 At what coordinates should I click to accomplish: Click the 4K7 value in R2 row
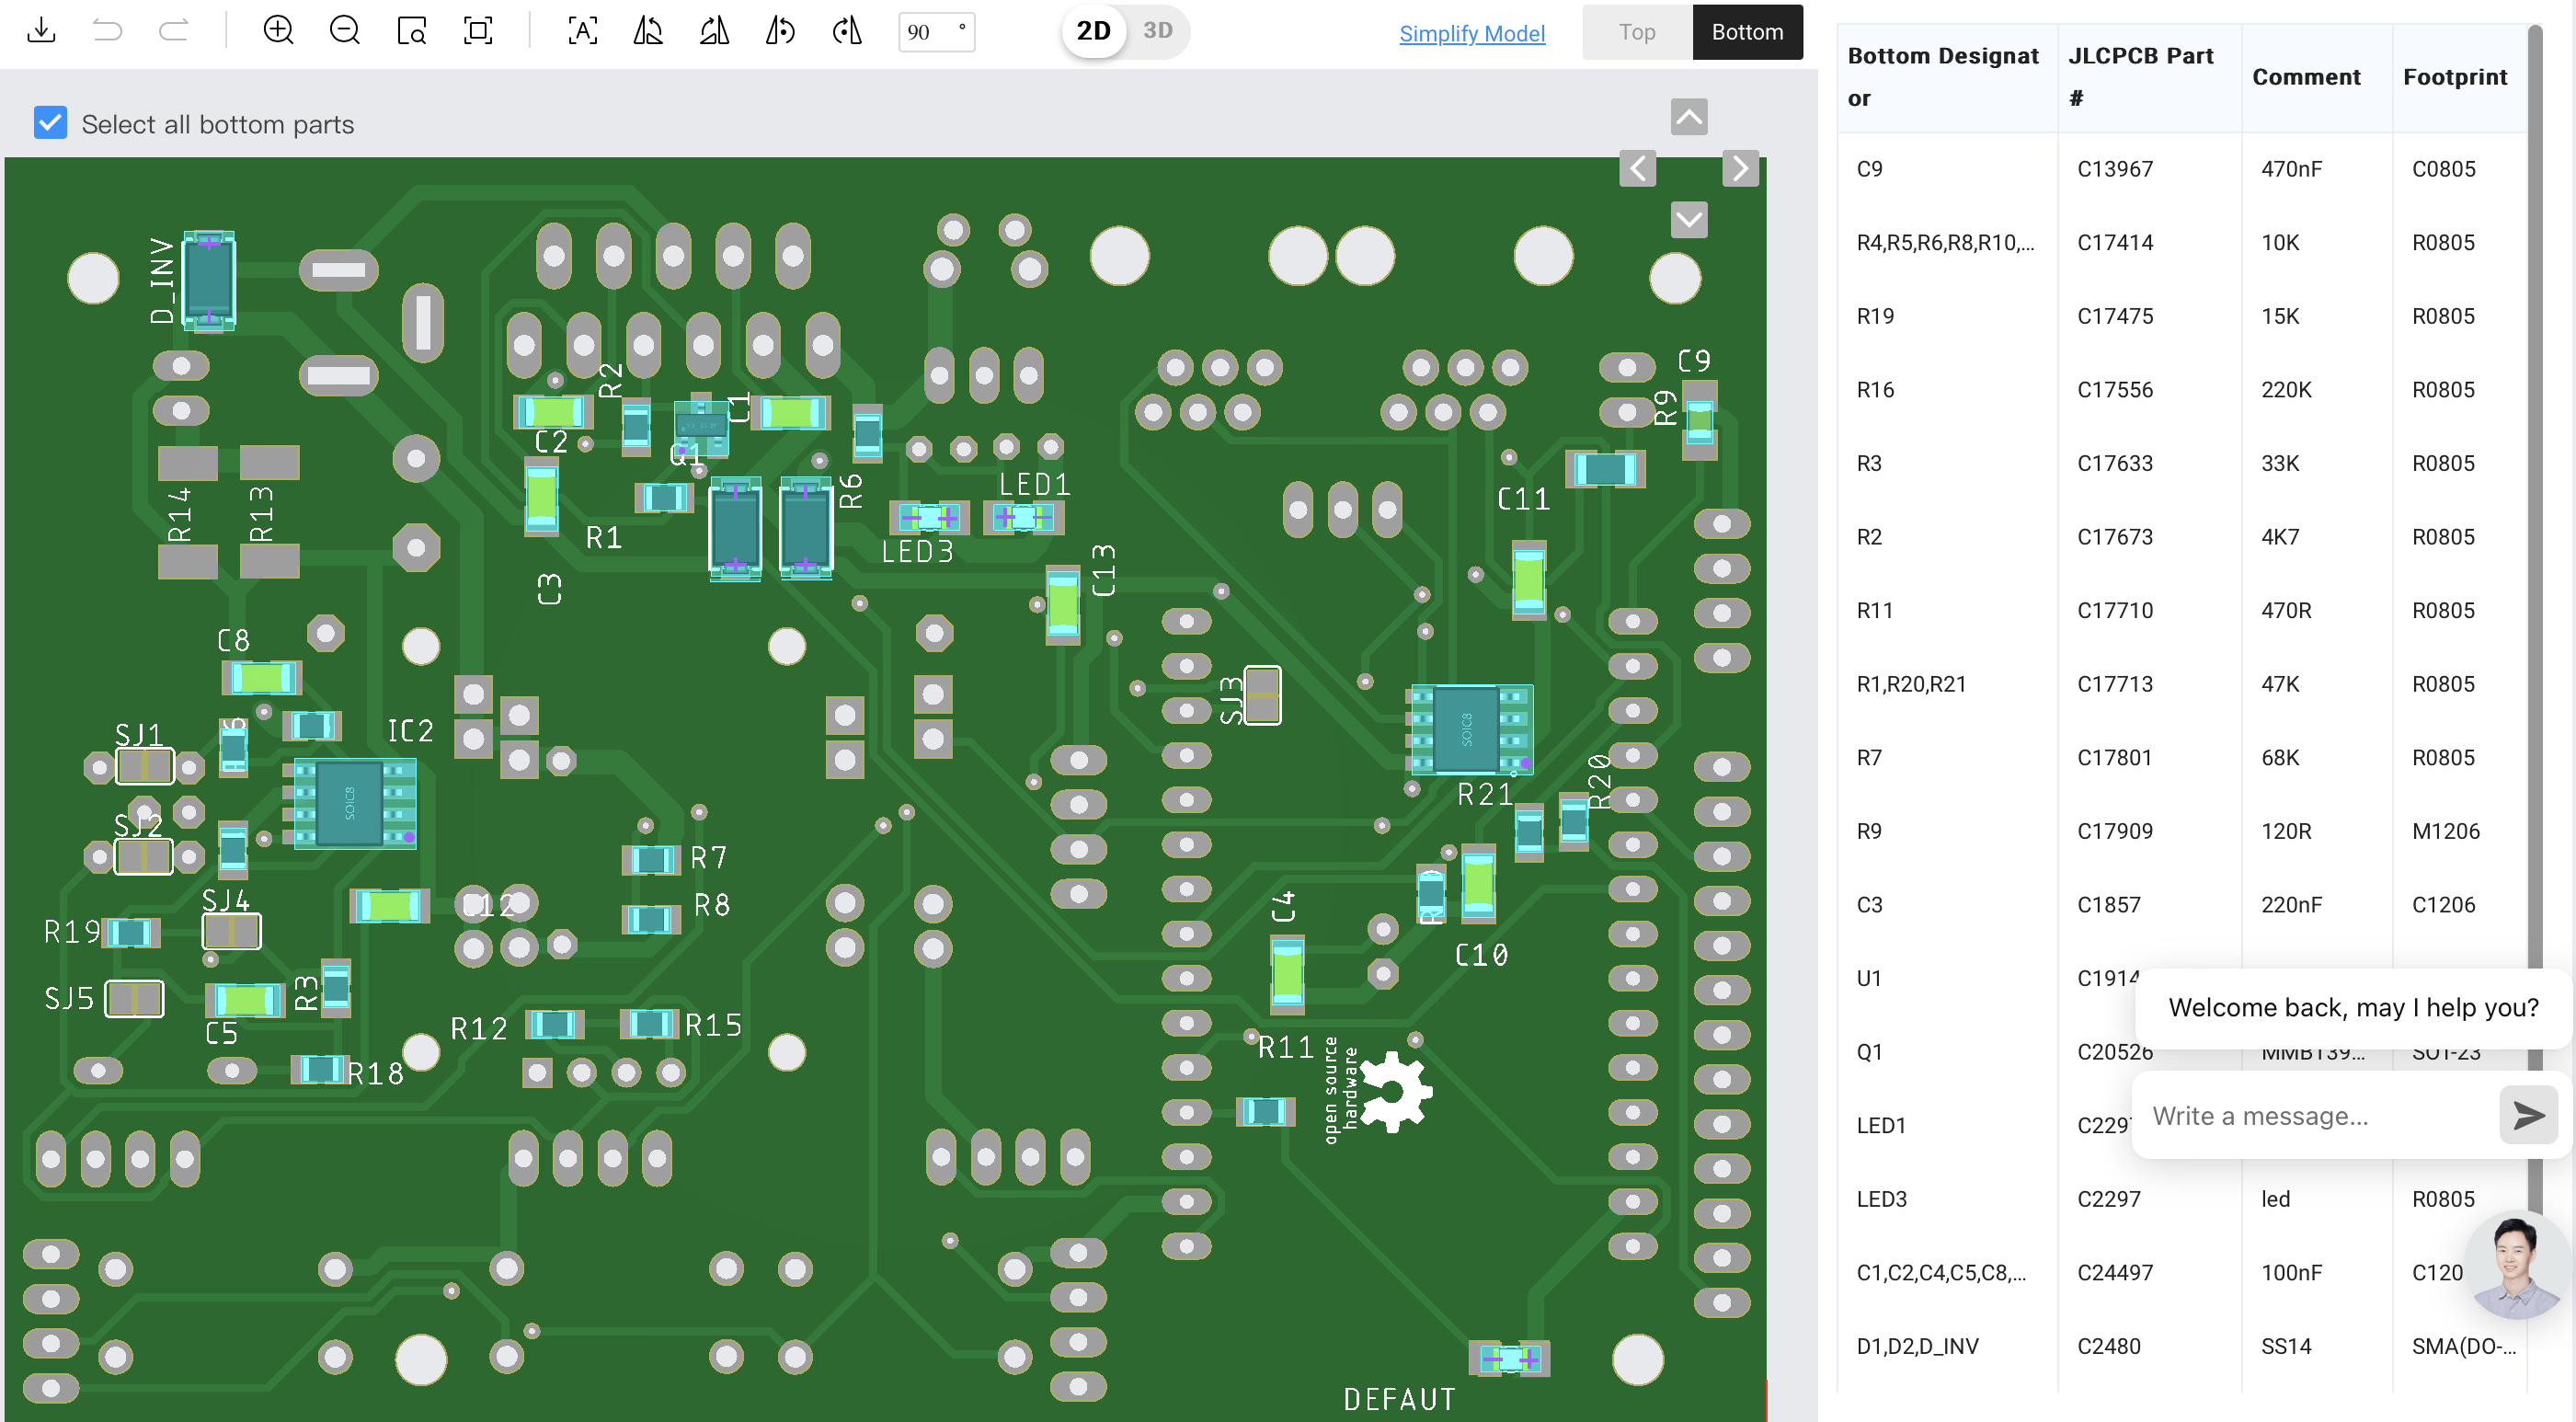2280,537
